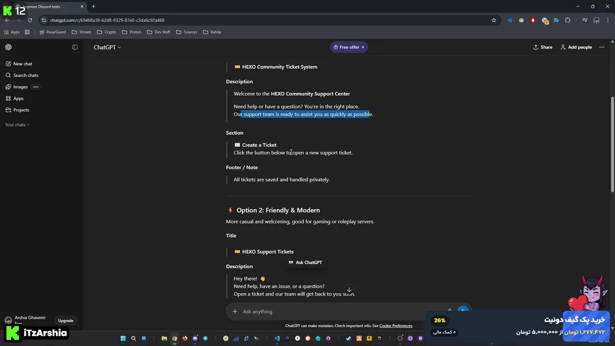Open the ChatGPT model dropdown
The image size is (615, 346).
pyautogui.click(x=107, y=47)
